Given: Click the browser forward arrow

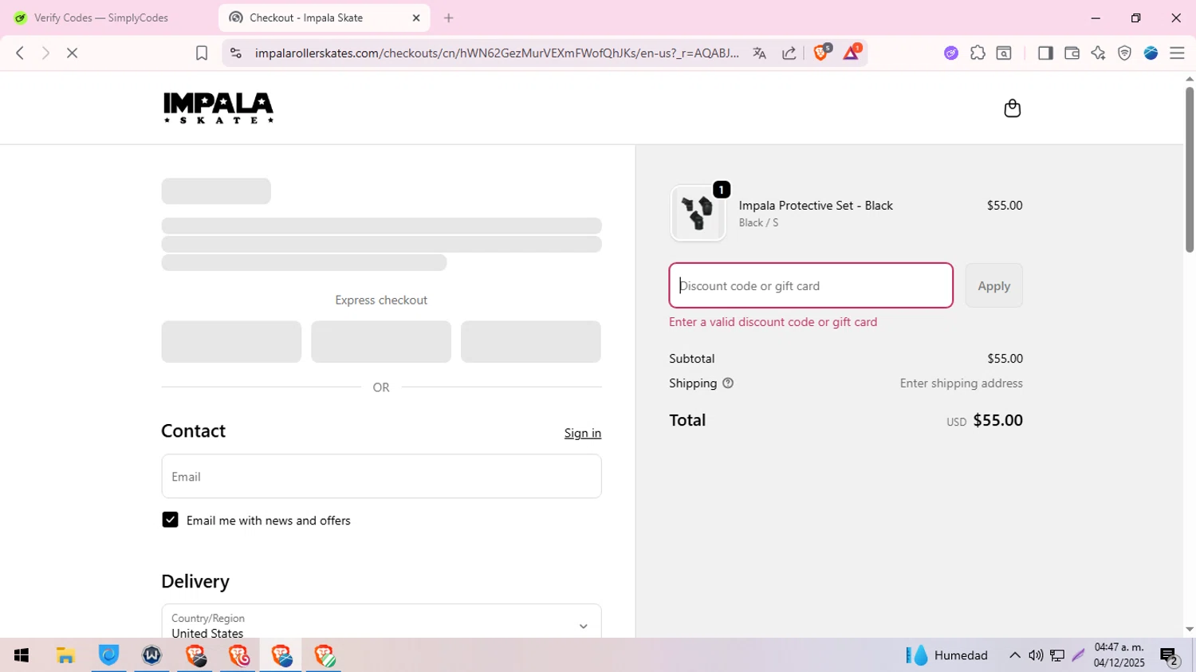Looking at the screenshot, I should pos(45,53).
